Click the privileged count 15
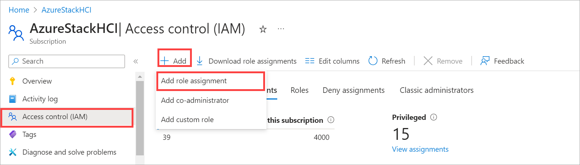This screenshot has height=165, width=580. tap(401, 134)
